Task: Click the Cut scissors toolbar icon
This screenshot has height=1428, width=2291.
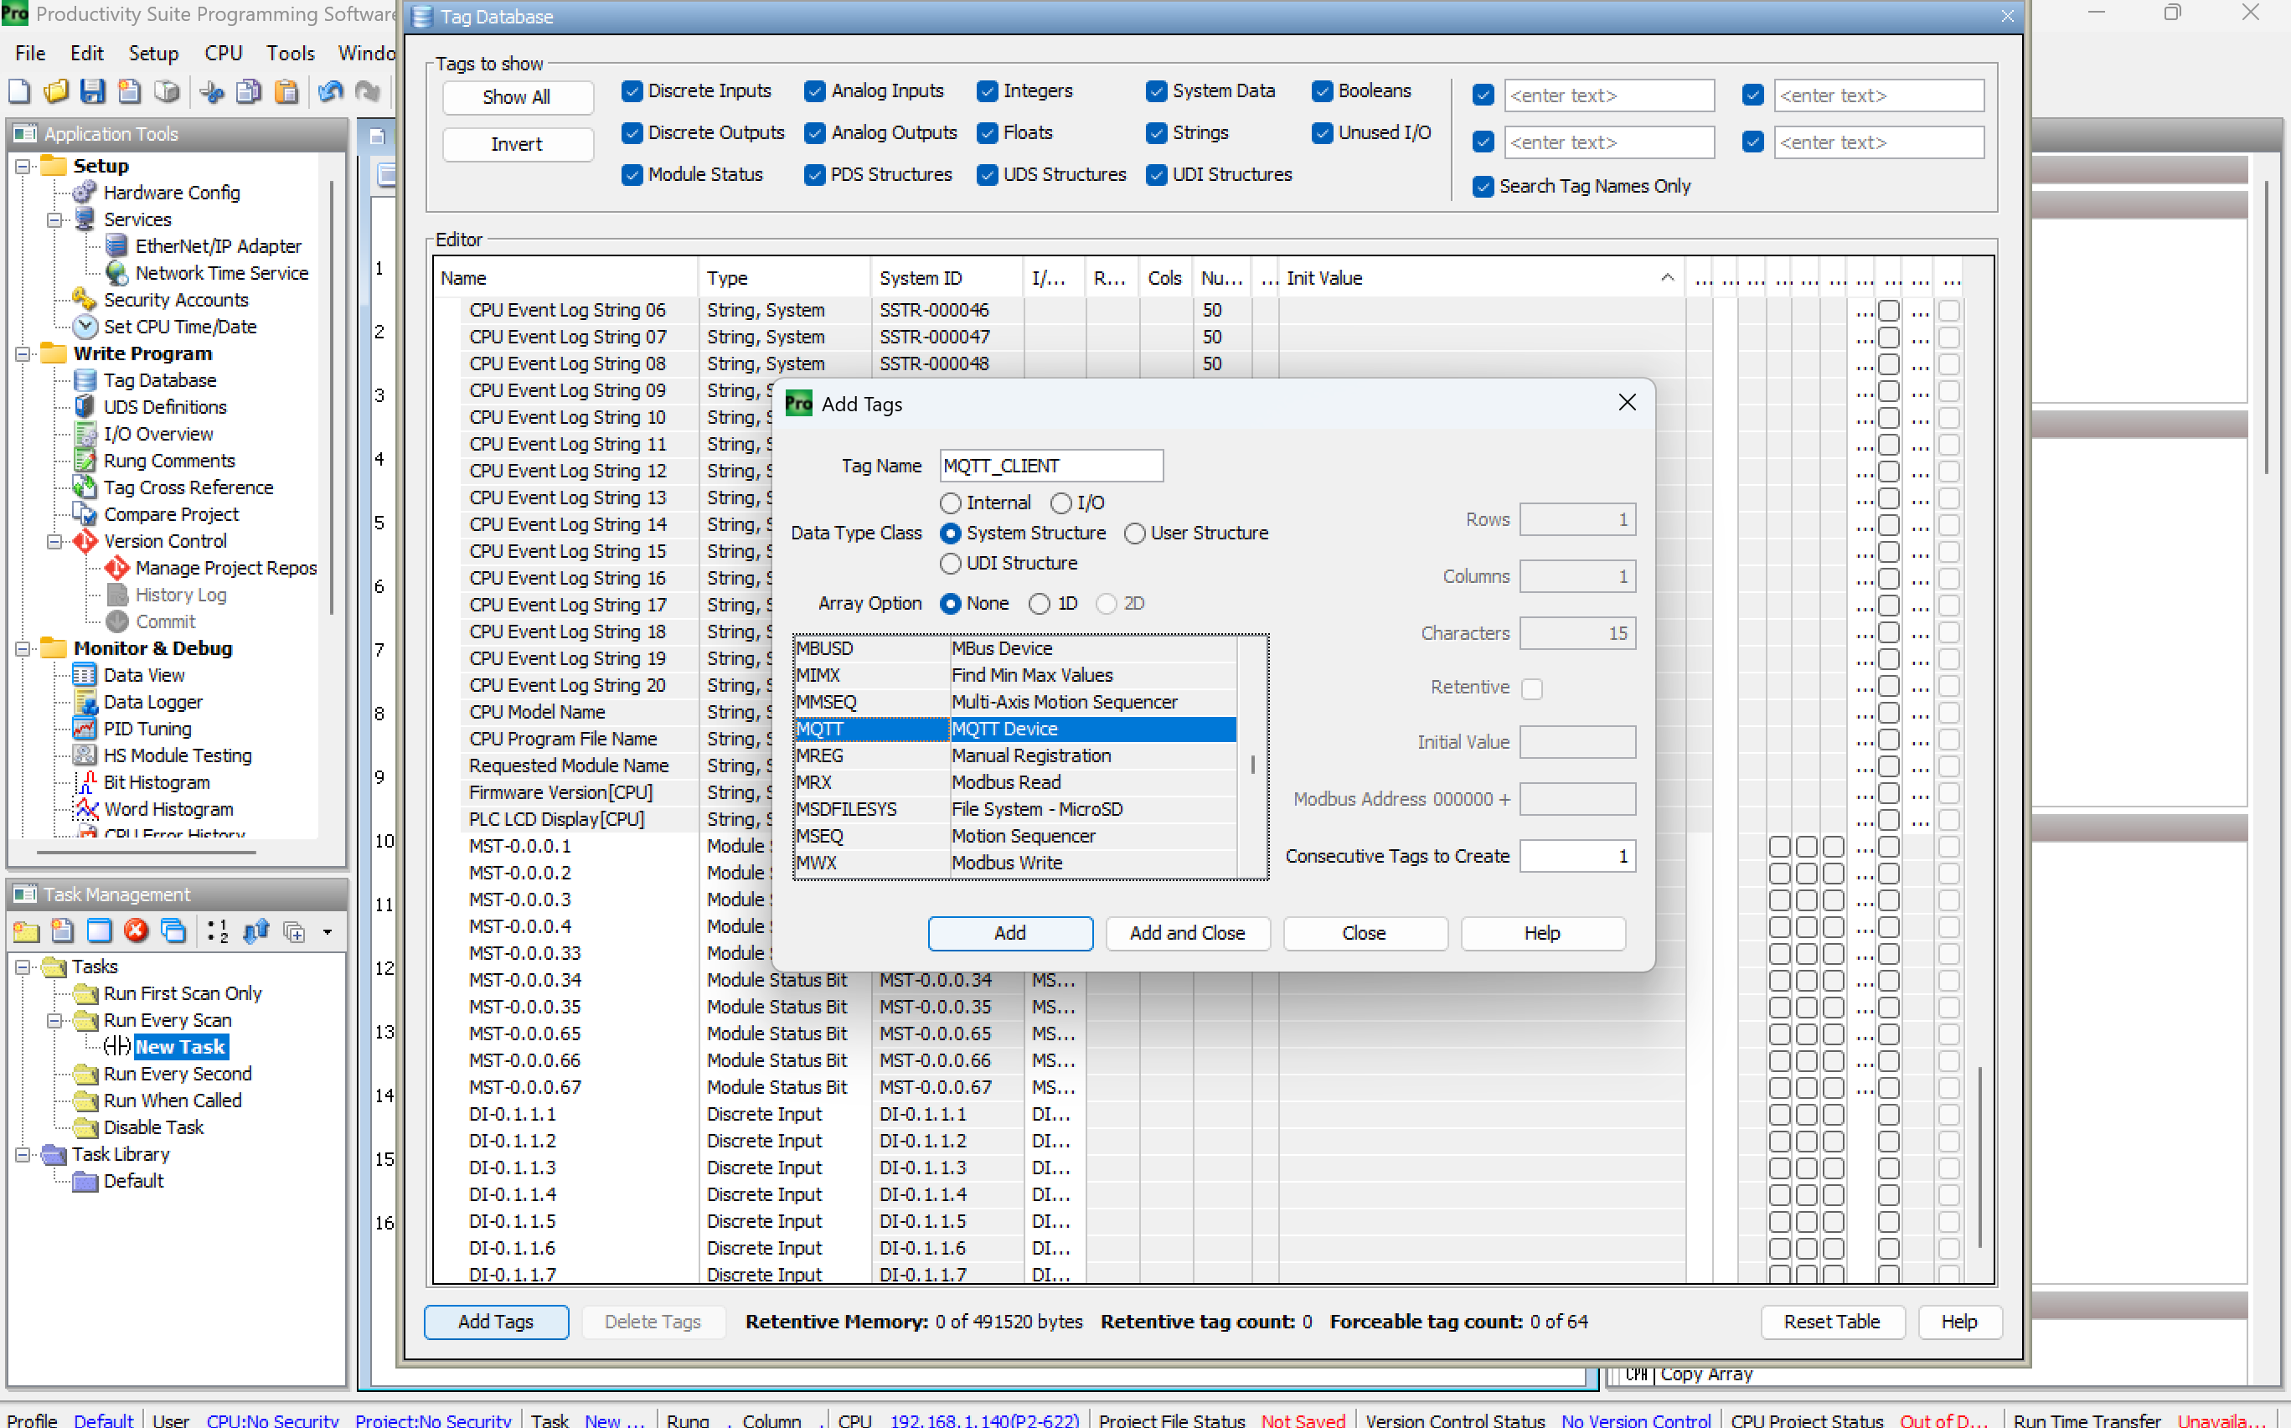Action: [x=213, y=91]
